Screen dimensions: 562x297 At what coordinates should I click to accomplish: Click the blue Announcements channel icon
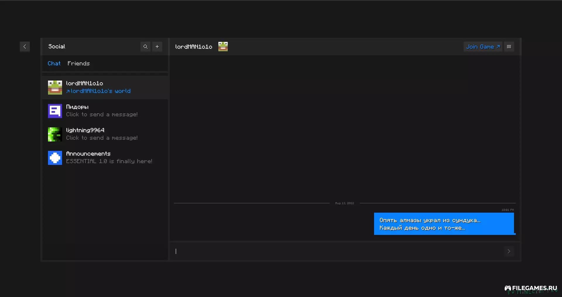(x=55, y=158)
